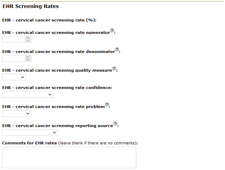Open the screening quality measure dropdown
The height and width of the screenshot is (170, 225).
(x=14, y=77)
